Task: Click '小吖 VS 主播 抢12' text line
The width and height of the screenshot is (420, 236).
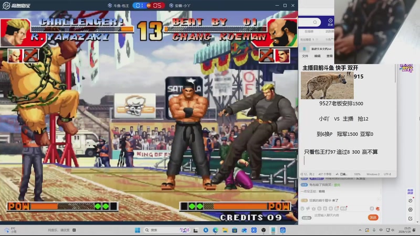Action: pyautogui.click(x=343, y=119)
